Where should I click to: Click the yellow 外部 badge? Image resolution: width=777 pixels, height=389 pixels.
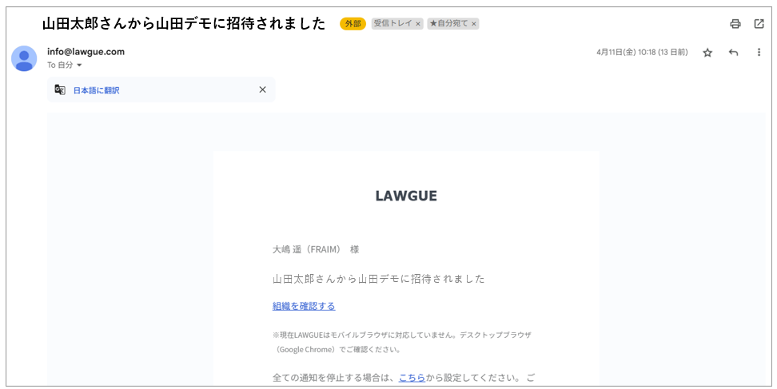(353, 24)
